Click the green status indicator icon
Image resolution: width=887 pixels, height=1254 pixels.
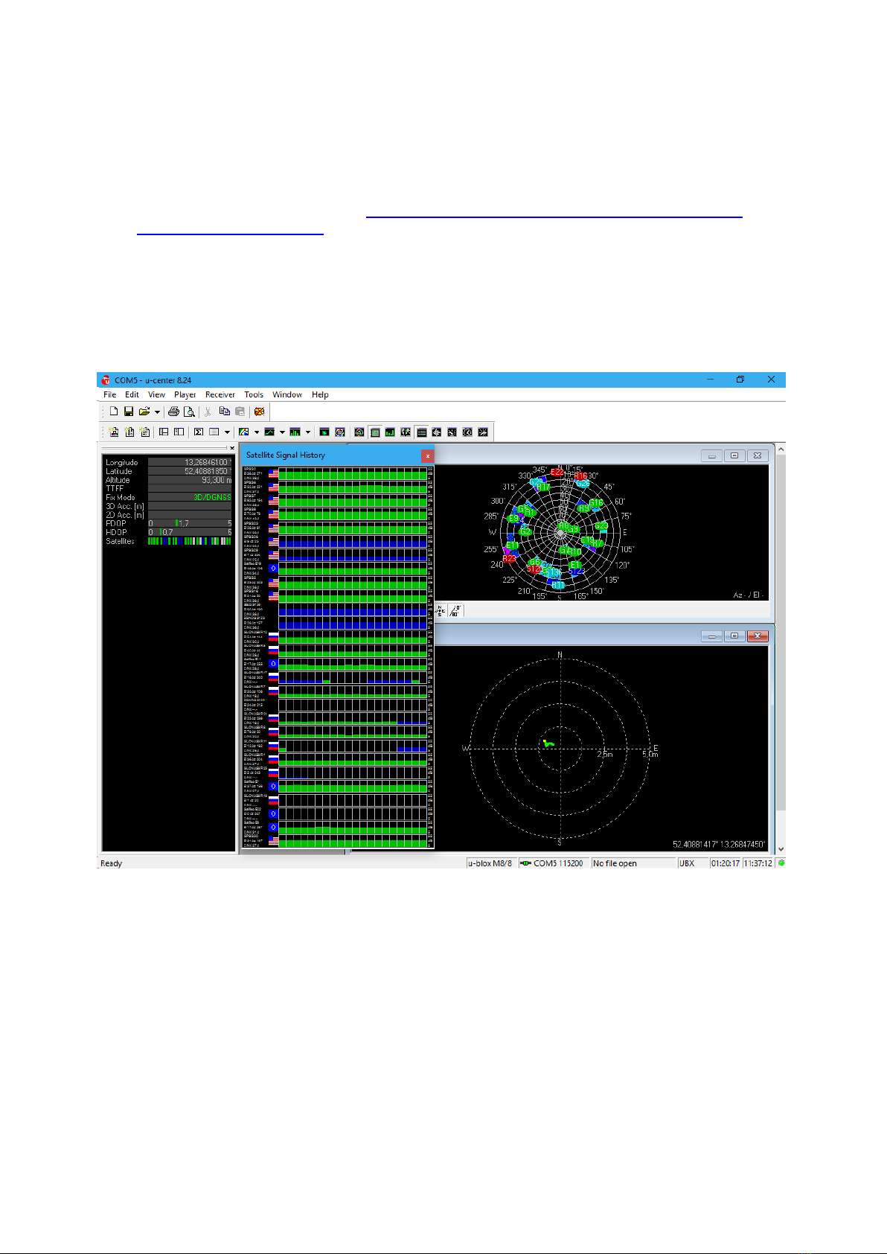pyautogui.click(x=781, y=863)
